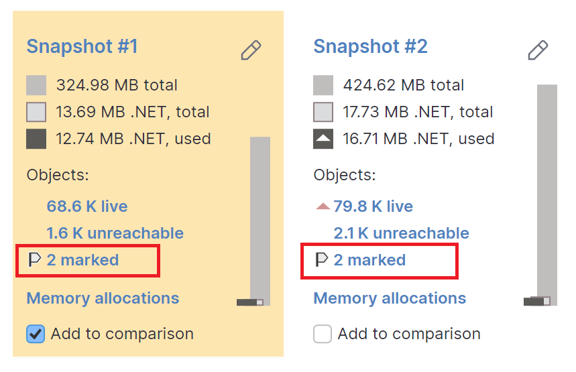Open 2.1 K unreachable objects link
This screenshot has width=576, height=372.
pyautogui.click(x=401, y=233)
